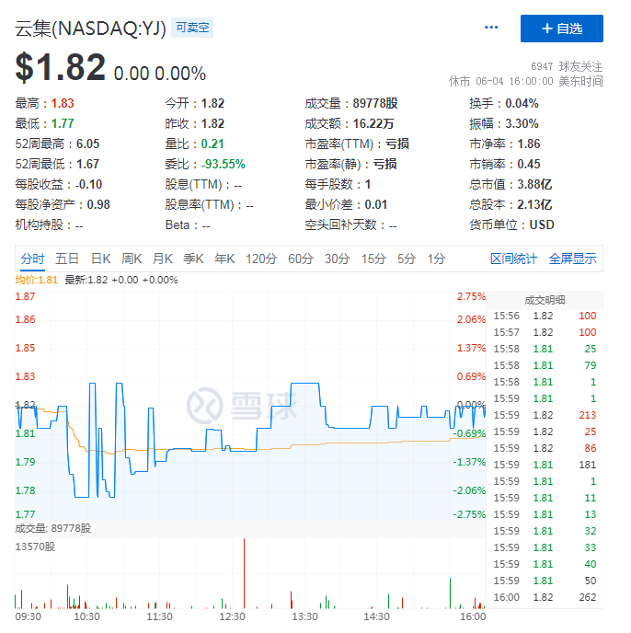The height and width of the screenshot is (633, 631).
Task: Click the 成交额 16.22万 stat
Action: tap(350, 123)
